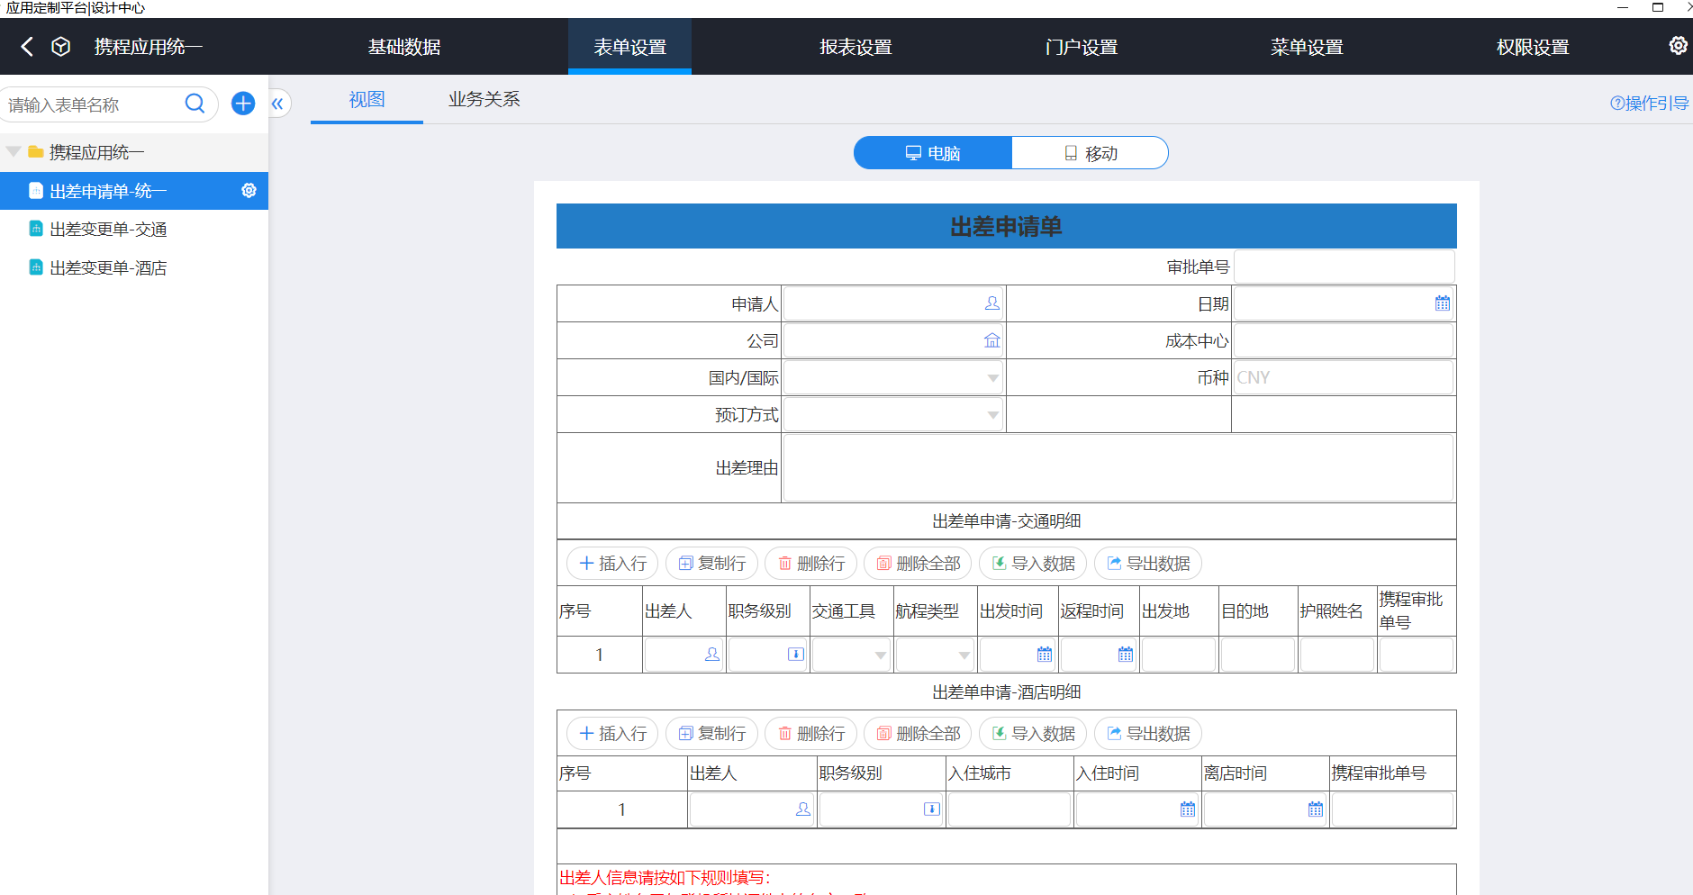Open settings gear in top-right corner

coord(1678,46)
